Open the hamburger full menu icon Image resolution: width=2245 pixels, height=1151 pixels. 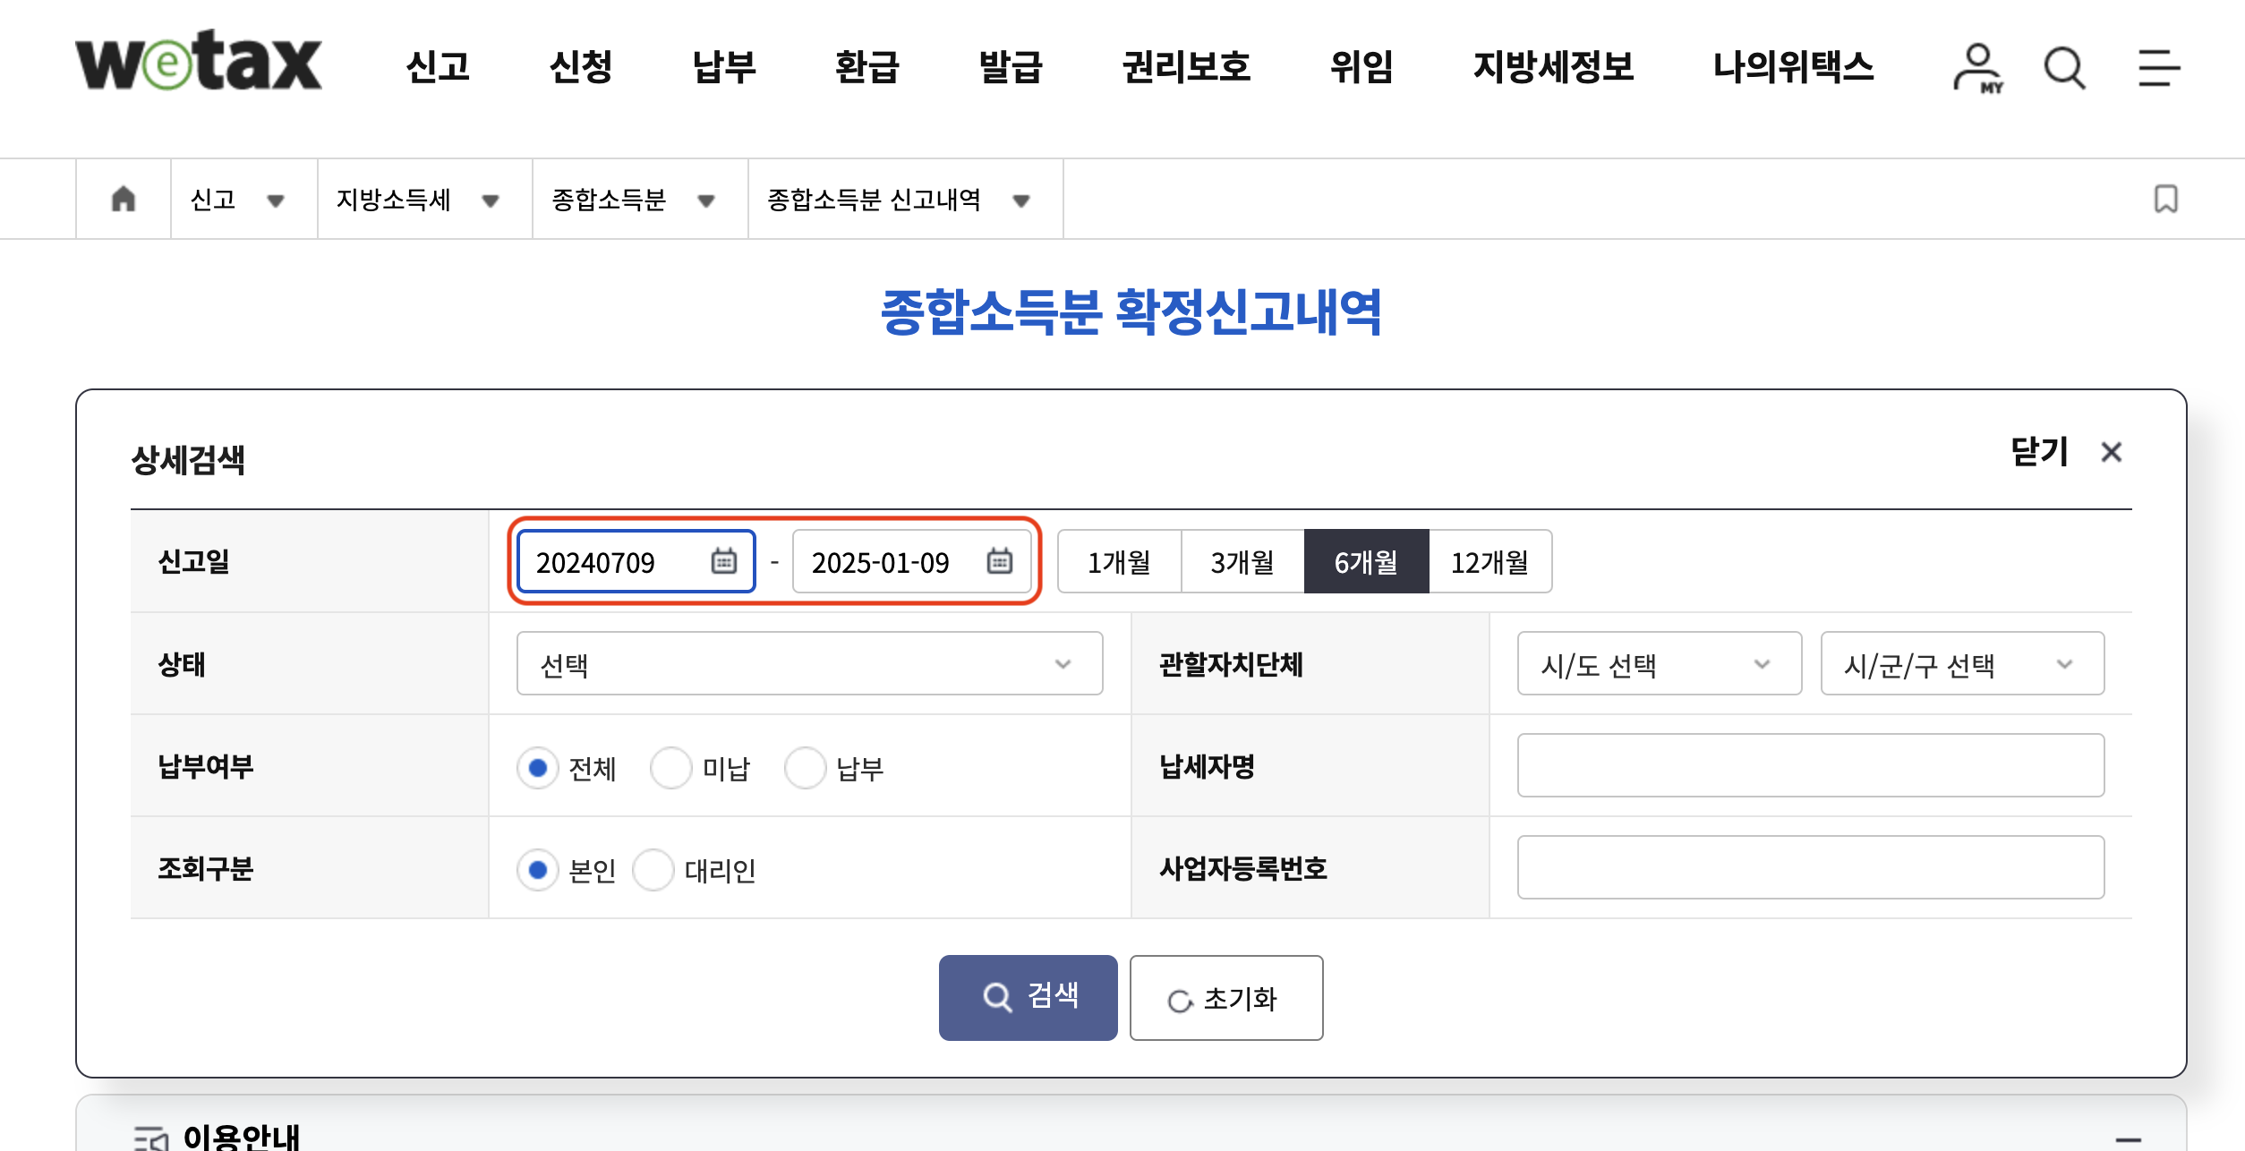2158,68
